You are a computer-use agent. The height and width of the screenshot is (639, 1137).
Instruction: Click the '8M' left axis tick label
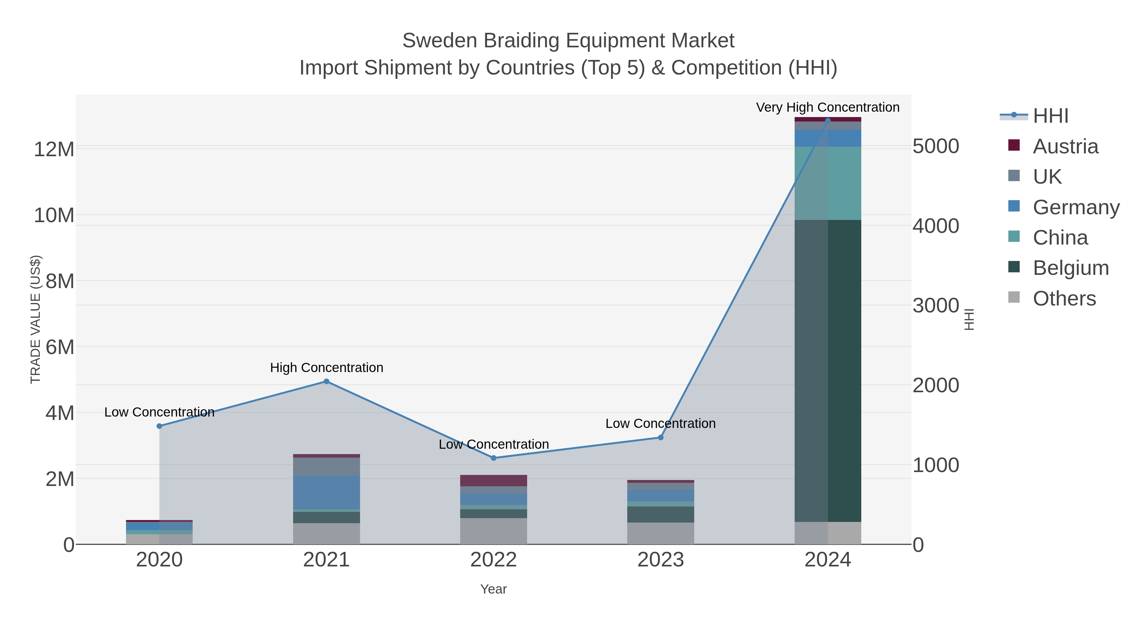click(60, 281)
